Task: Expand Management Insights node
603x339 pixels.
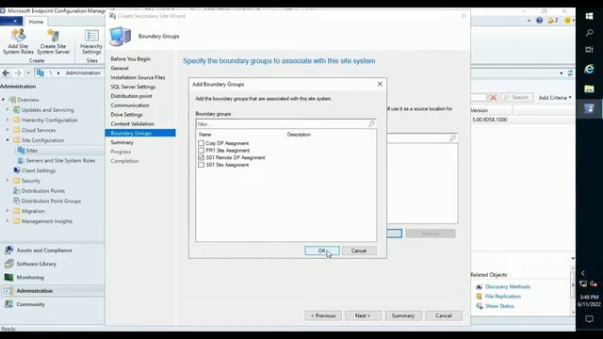Action: pyautogui.click(x=8, y=221)
